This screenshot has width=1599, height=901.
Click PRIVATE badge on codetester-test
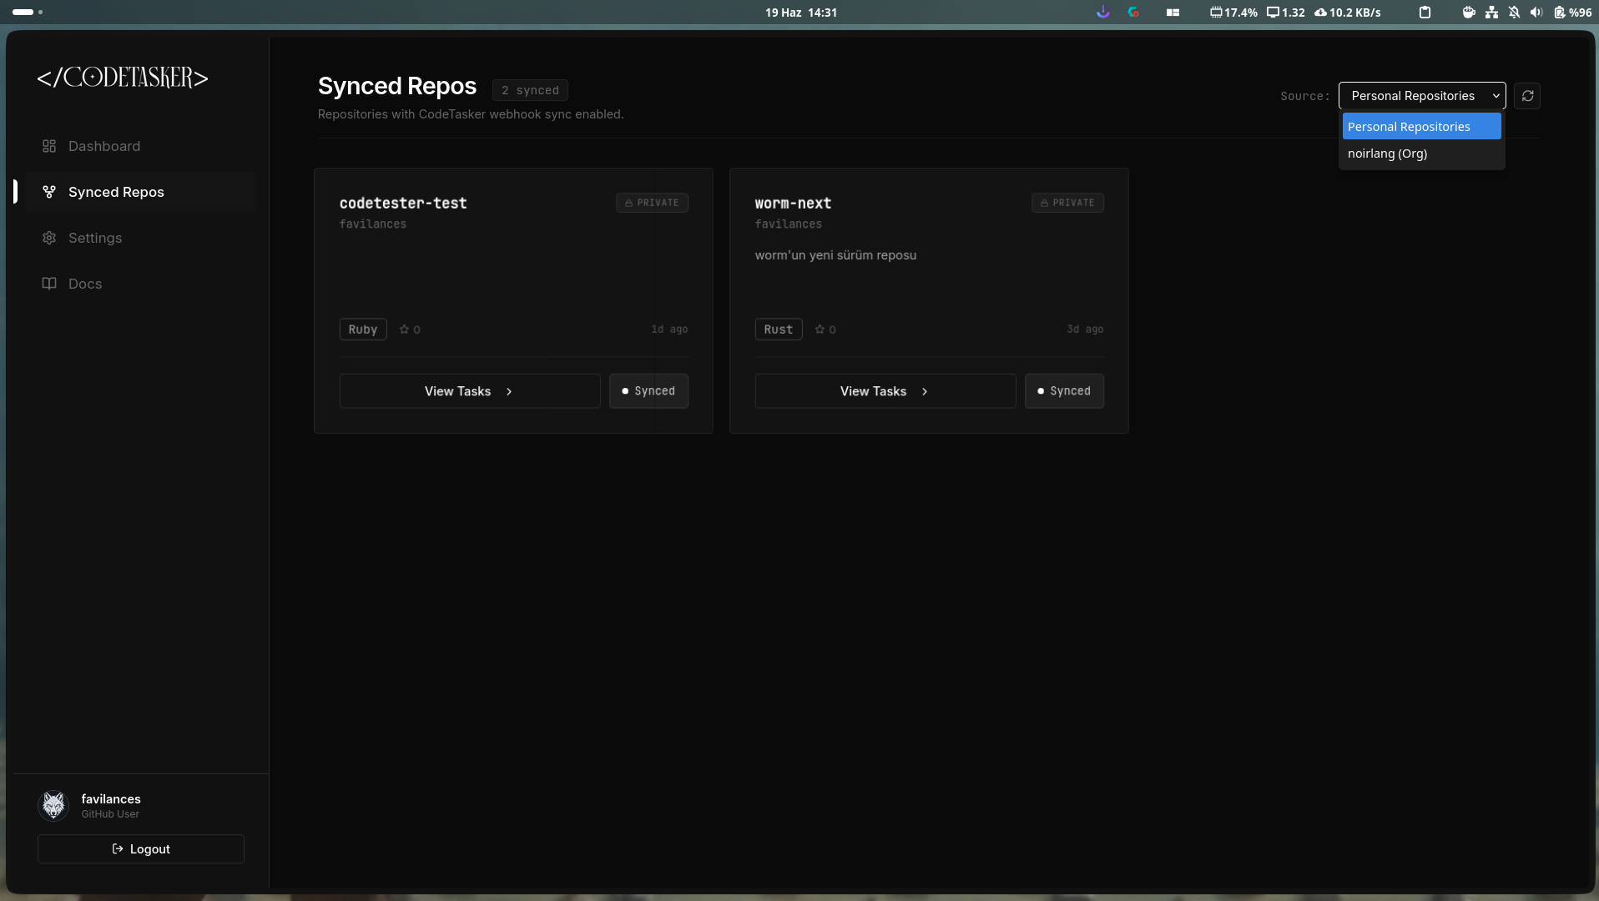(652, 203)
